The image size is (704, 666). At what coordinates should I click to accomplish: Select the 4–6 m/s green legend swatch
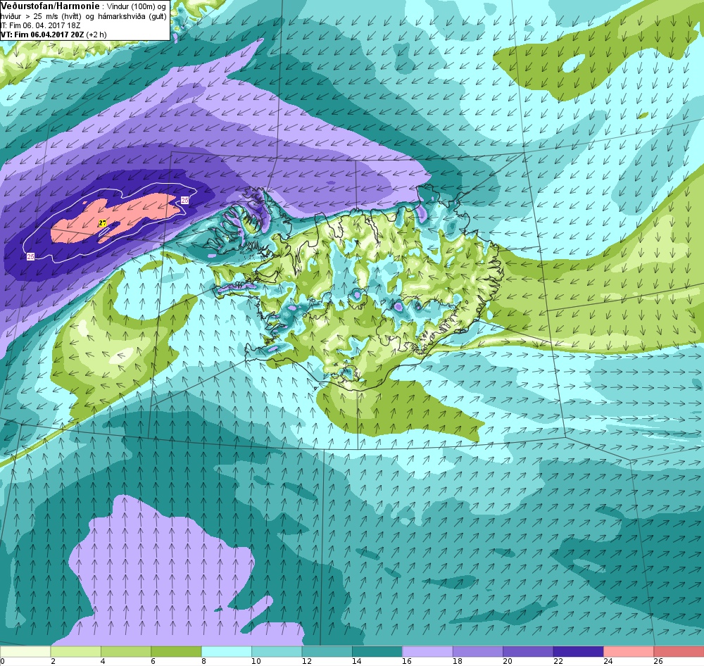click(126, 651)
